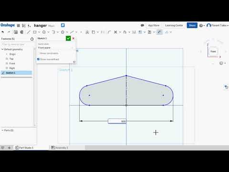Select Sketch 1 in the feature list

(16, 73)
